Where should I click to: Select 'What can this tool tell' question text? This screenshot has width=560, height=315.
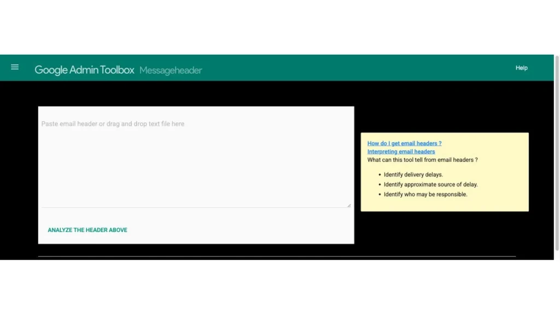pyautogui.click(x=423, y=160)
